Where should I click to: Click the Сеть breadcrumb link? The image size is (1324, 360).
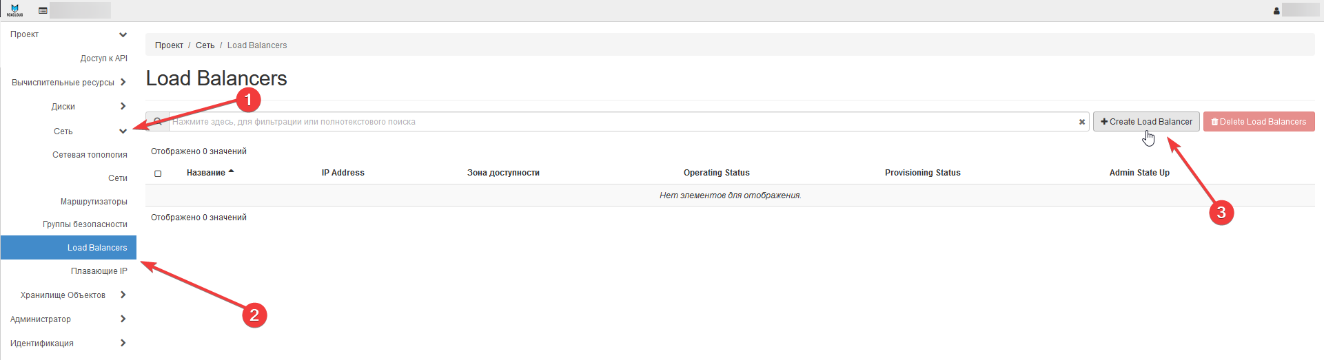(x=205, y=45)
